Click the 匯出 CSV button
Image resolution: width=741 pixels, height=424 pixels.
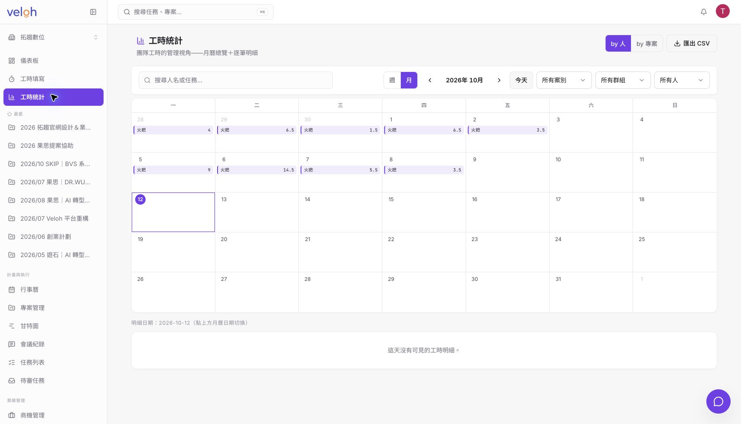pos(692,43)
